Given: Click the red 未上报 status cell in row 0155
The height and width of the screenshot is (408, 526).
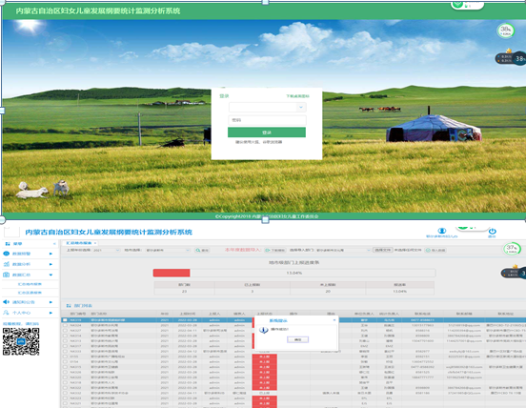Looking at the screenshot, I should pos(264,357).
